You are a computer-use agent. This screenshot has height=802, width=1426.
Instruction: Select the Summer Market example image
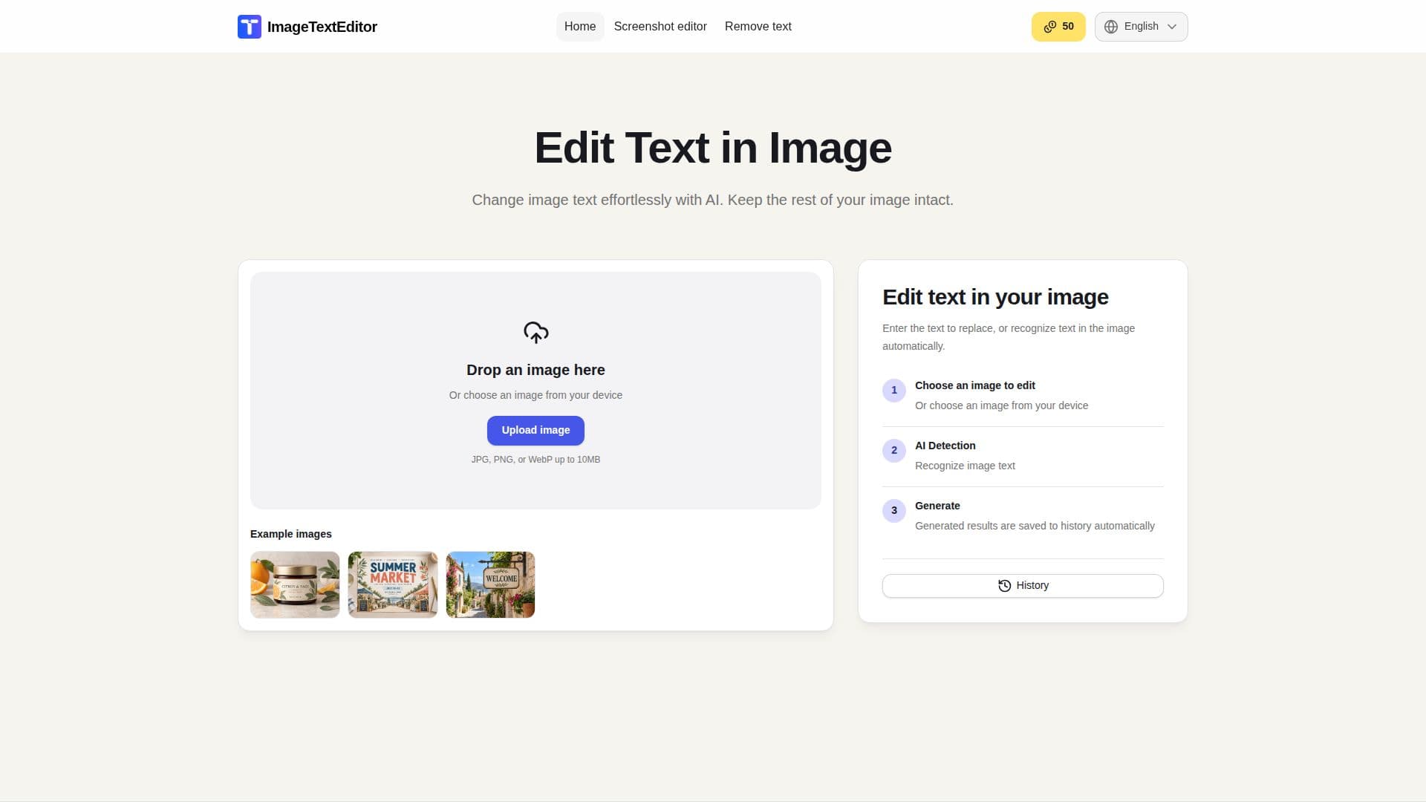pos(393,584)
